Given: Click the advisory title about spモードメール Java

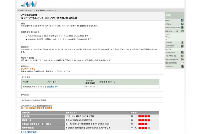Looking at the screenshot, I should [x=49, y=18].
